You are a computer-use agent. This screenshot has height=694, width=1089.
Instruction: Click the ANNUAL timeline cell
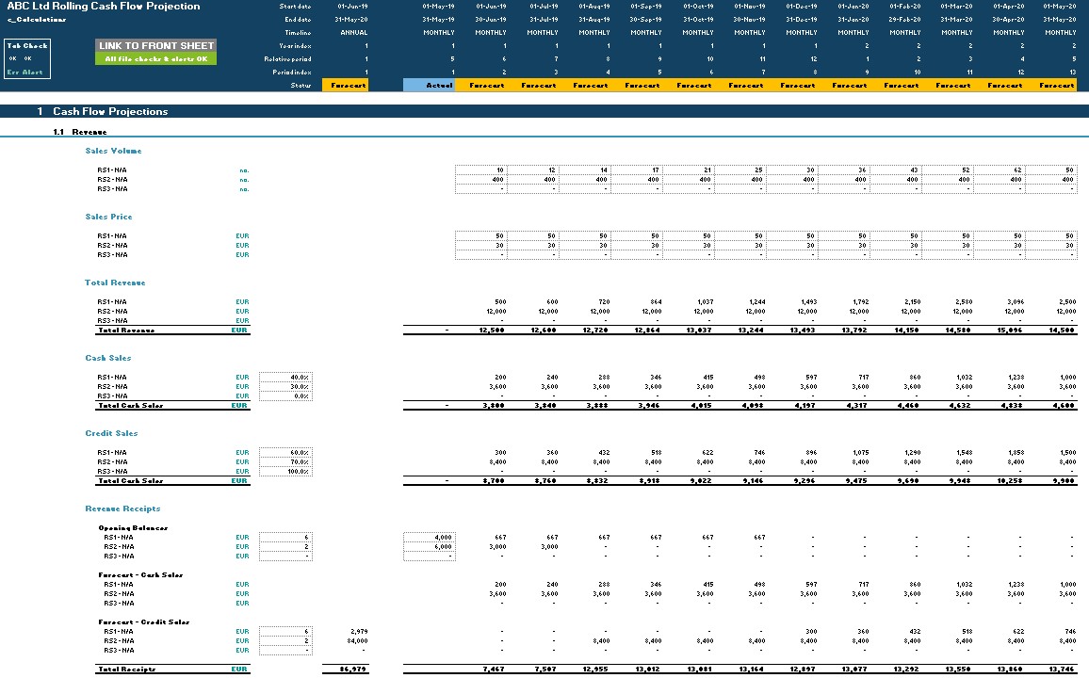(x=353, y=33)
